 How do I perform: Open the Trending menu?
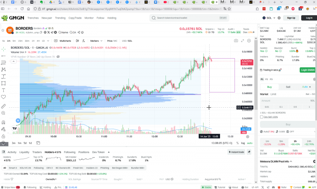(60, 18)
